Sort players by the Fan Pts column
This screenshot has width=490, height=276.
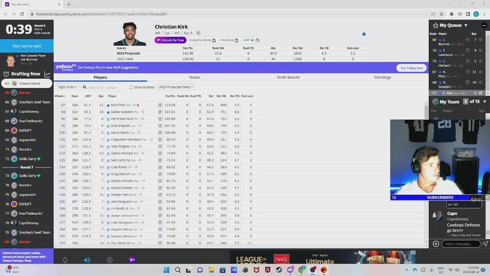[170, 96]
